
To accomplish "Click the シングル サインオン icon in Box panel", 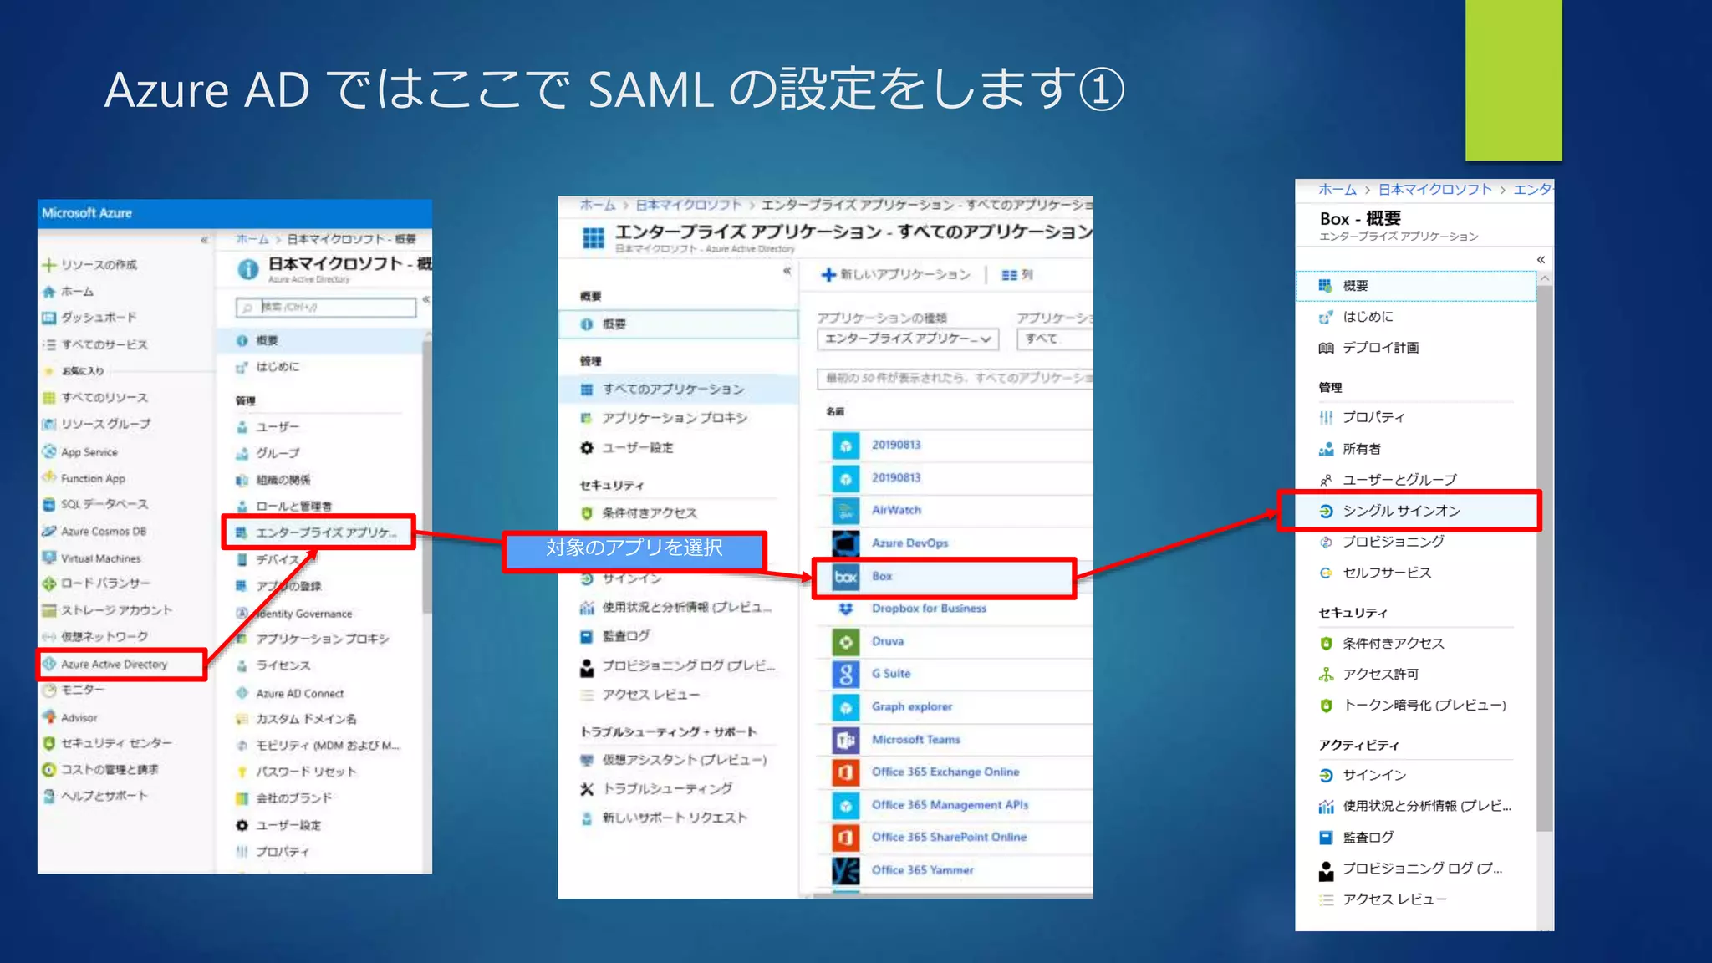I will coord(1326,511).
